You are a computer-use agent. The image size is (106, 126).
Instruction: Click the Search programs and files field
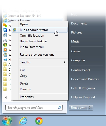pyautogui.click(x=34, y=108)
